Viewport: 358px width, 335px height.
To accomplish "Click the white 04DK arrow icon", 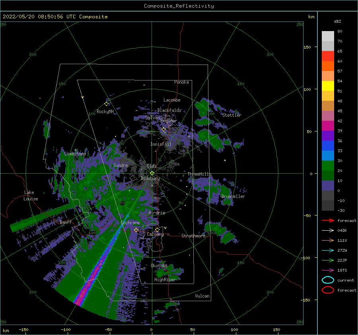I will pyautogui.click(x=328, y=231).
